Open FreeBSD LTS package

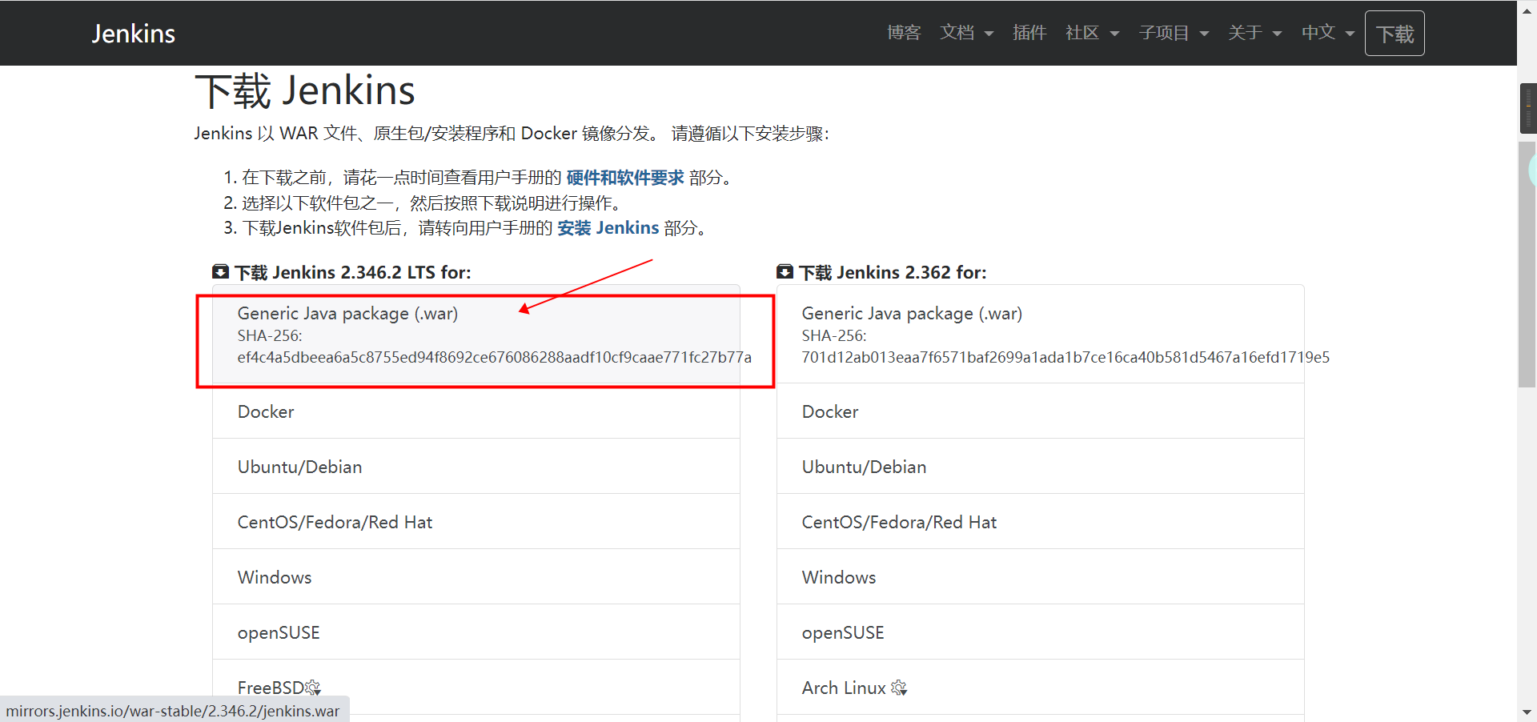[476, 688]
